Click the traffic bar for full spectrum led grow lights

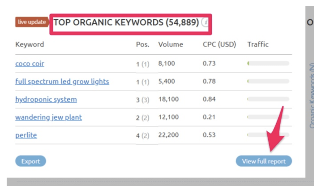point(268,82)
